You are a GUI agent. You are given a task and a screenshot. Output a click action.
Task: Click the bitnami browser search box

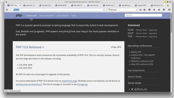[123, 10]
